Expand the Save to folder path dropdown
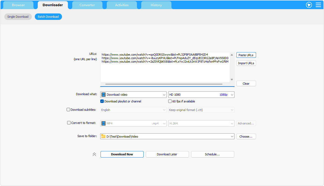Screen dimensions: 324x186 point(232,137)
